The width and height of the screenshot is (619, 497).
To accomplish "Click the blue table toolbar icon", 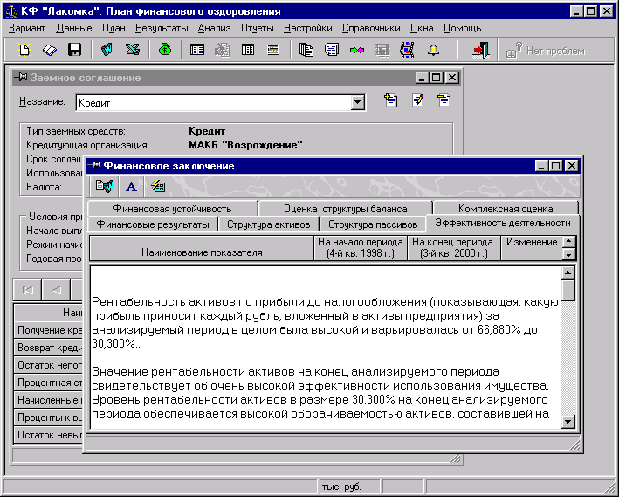I will (197, 50).
